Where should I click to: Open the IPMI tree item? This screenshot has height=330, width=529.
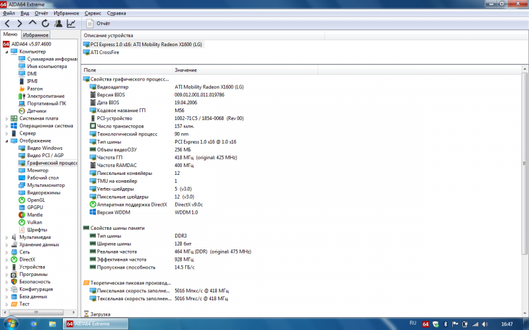[x=28, y=81]
